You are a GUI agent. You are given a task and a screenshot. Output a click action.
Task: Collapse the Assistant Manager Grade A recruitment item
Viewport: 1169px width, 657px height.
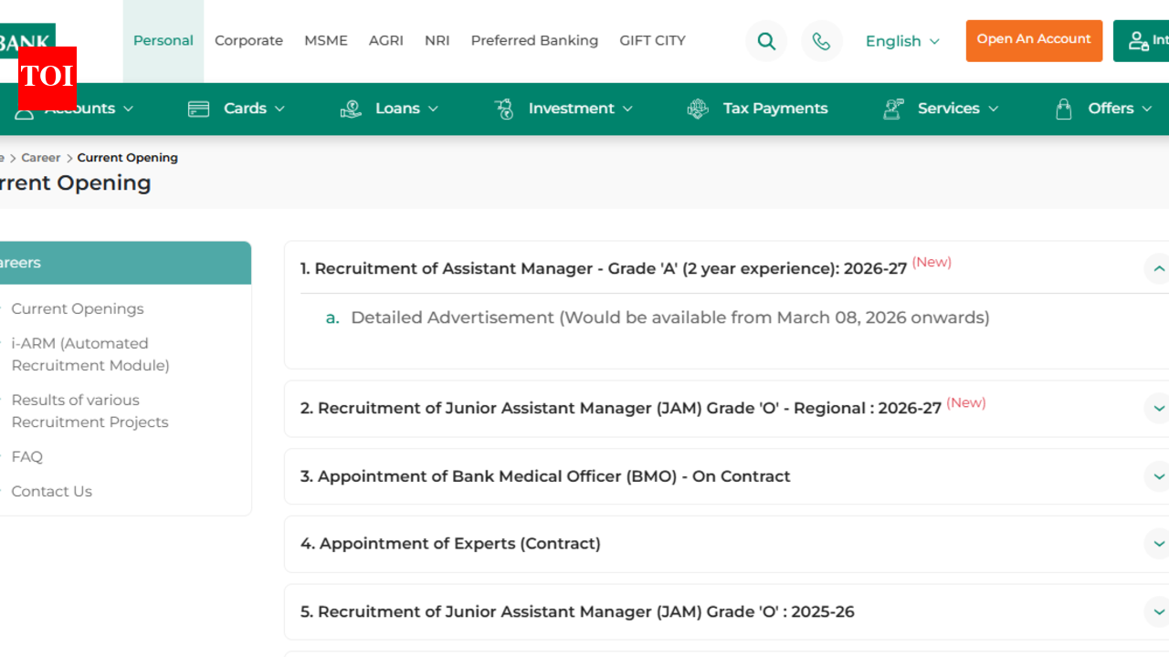(x=1158, y=268)
